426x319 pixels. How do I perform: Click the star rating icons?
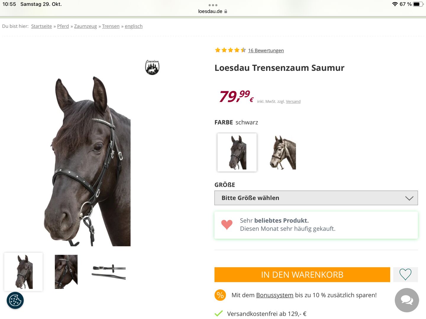point(230,50)
